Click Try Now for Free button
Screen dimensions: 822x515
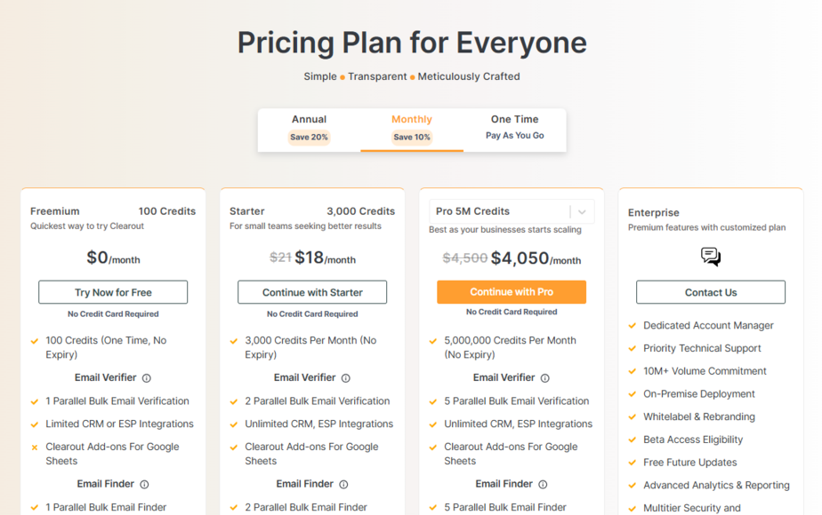[113, 292]
